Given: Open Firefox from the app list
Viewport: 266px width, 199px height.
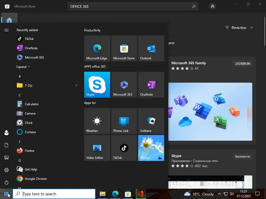Looking at the screenshot, I should (48, 151).
